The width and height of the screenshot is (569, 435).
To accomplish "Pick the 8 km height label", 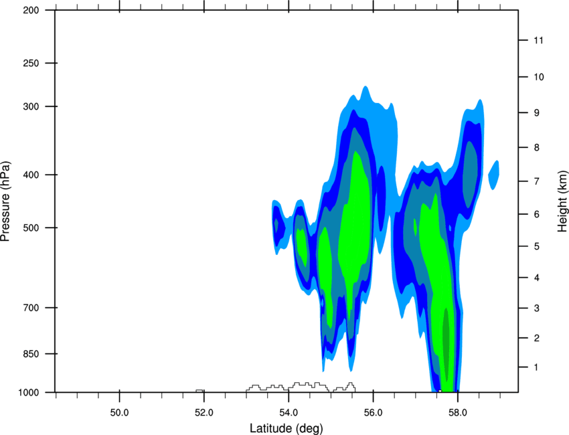I will [537, 148].
